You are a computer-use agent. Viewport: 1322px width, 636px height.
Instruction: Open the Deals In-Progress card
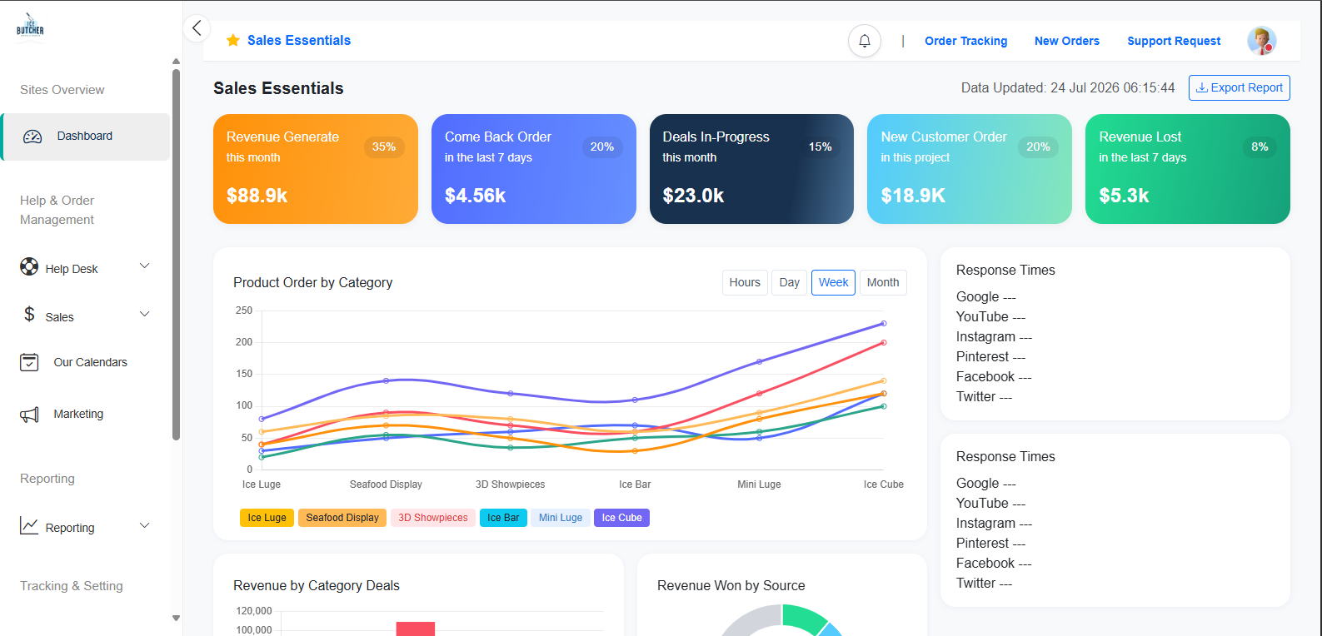(751, 169)
